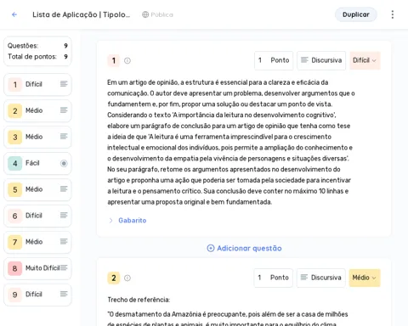Select question 3 Médio in the sidebar
The height and width of the screenshot is (326, 408).
pos(37,137)
